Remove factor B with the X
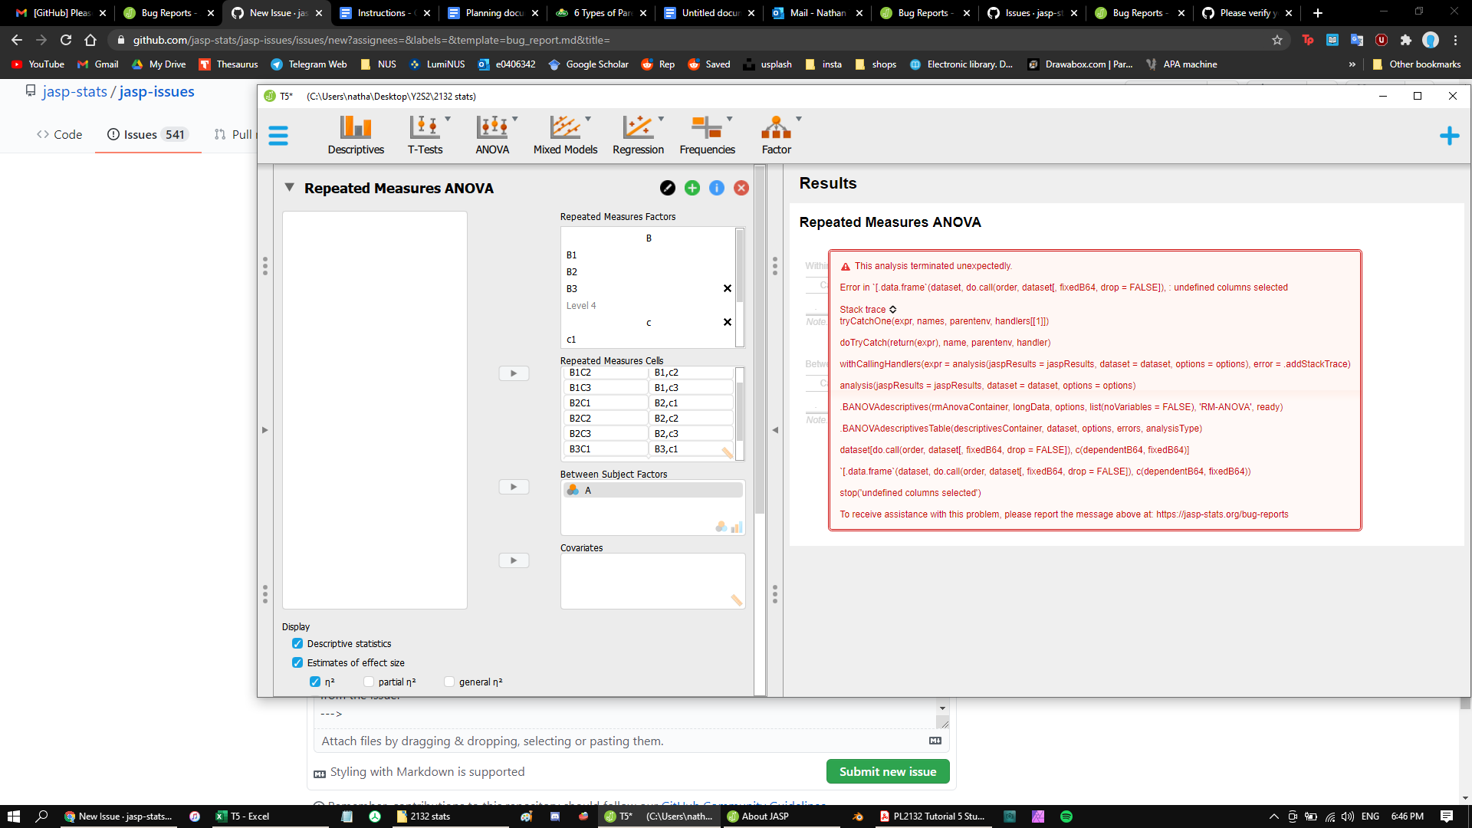 pyautogui.click(x=727, y=288)
